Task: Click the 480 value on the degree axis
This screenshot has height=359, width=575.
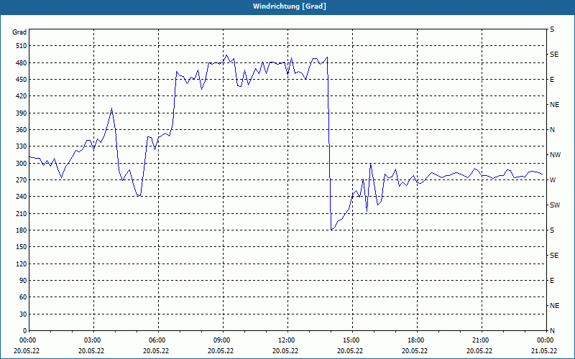Action: point(22,63)
